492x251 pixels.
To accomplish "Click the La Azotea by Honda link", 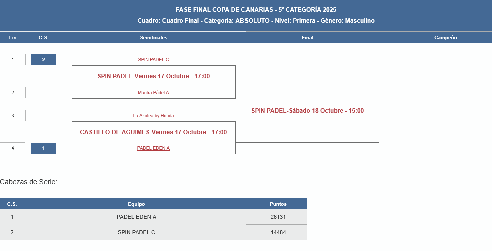I will coord(153,116).
